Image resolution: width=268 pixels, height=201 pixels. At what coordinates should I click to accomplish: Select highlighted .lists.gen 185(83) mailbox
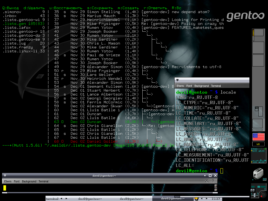point(24,24)
